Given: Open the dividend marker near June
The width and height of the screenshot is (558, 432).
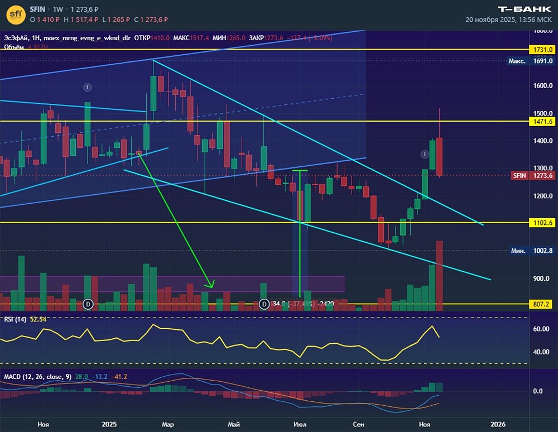Looking at the screenshot, I should click(264, 304).
